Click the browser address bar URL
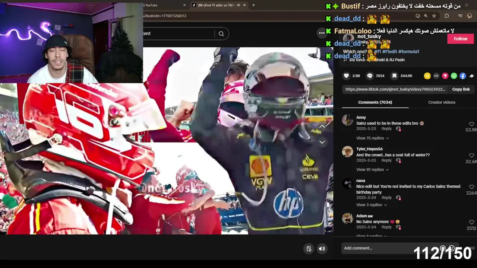Viewport: 477px width, 268px height. [x=165, y=16]
